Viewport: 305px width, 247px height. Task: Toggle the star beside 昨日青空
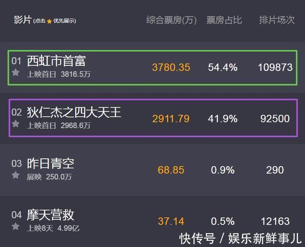[x=16, y=175]
